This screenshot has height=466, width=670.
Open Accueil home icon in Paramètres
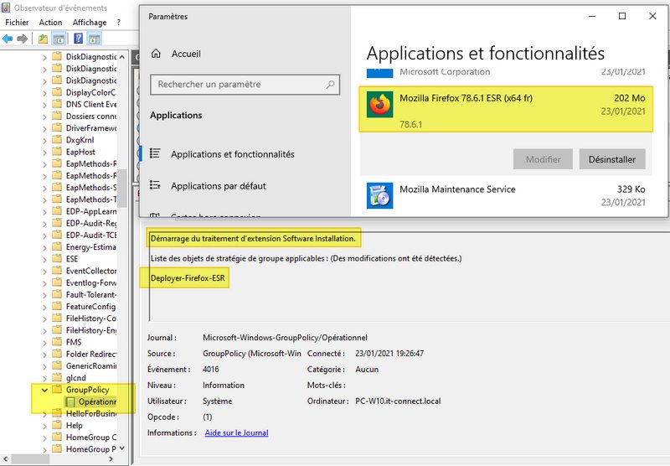(x=156, y=53)
